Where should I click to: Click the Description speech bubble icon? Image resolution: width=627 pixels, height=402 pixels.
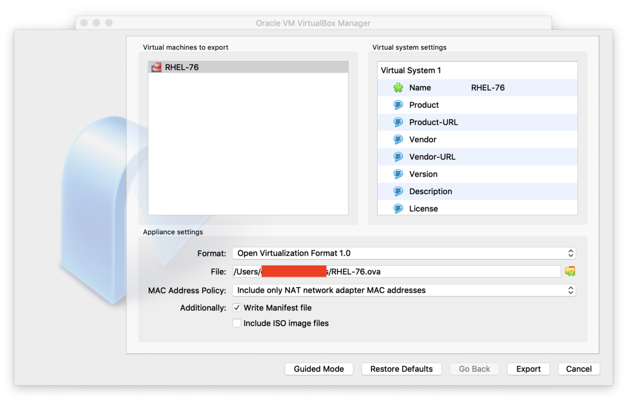[398, 191]
